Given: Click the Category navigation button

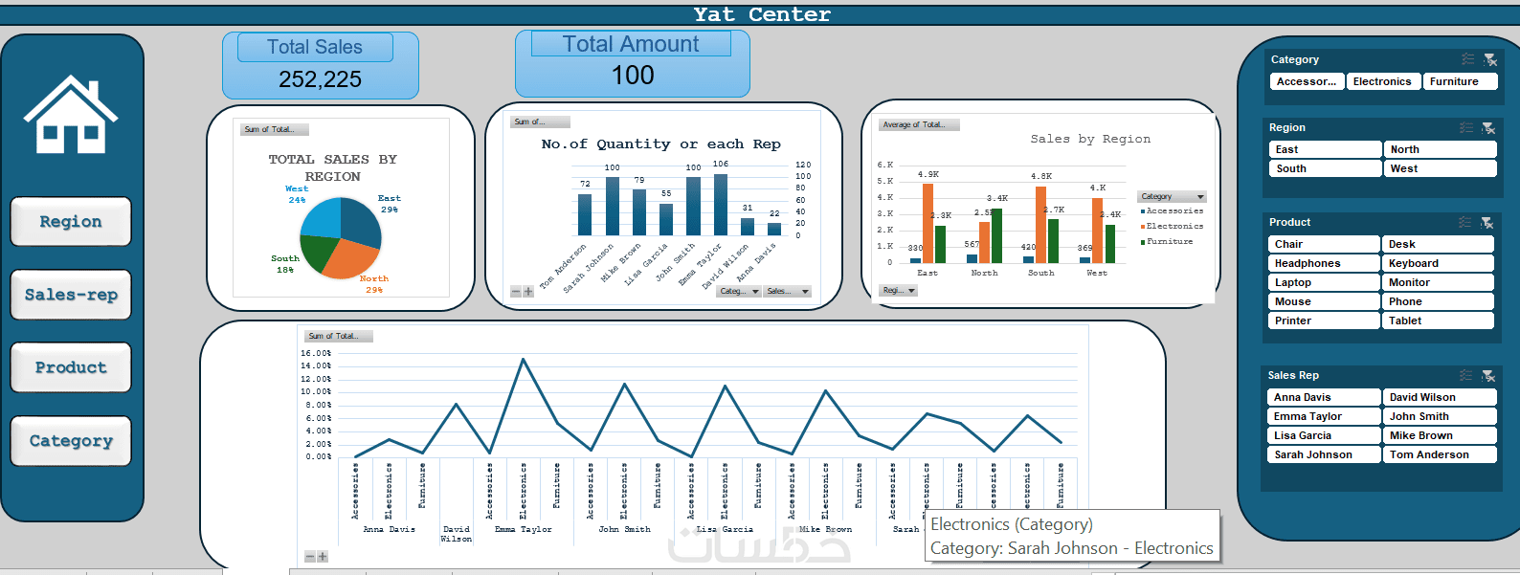Looking at the screenshot, I should tap(71, 441).
